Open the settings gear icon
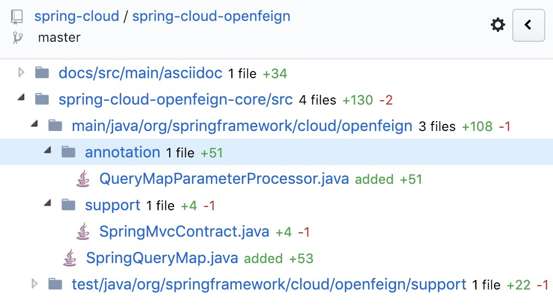This screenshot has height=306, width=553. click(x=497, y=25)
